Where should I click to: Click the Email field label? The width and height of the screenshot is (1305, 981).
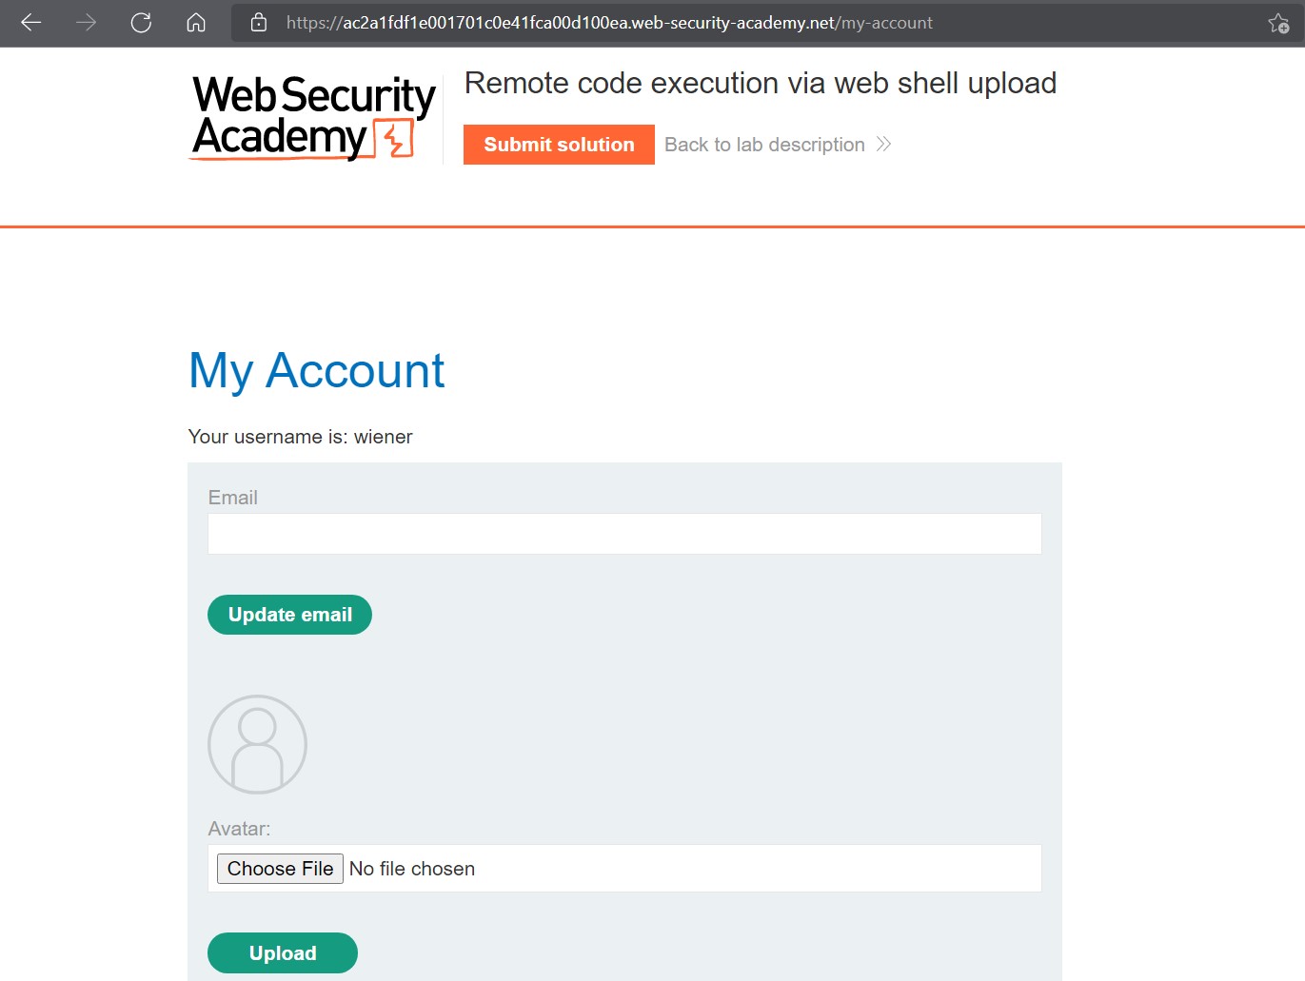click(x=233, y=498)
